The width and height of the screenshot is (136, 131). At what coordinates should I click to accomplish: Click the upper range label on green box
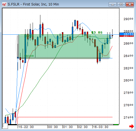[x=29, y=36]
